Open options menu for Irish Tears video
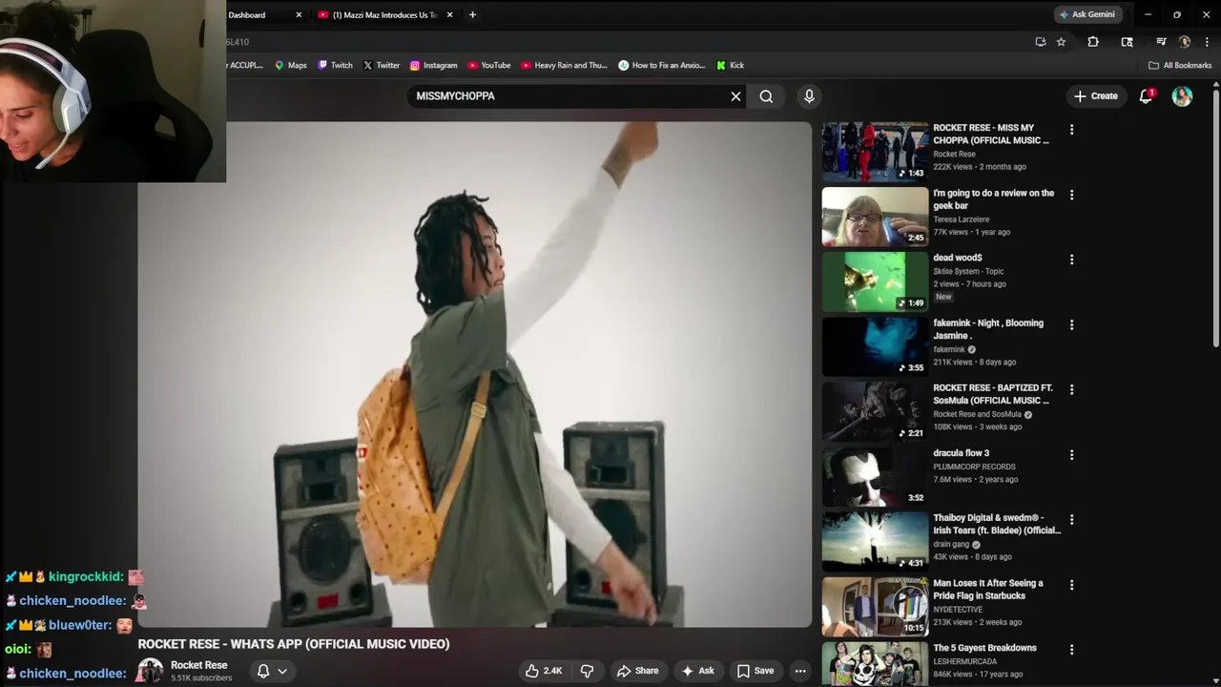The height and width of the screenshot is (687, 1221). [1071, 520]
